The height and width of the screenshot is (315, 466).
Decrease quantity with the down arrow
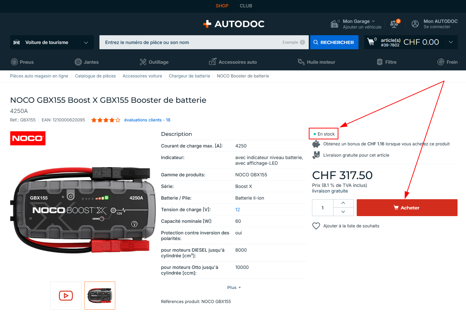pyautogui.click(x=343, y=212)
